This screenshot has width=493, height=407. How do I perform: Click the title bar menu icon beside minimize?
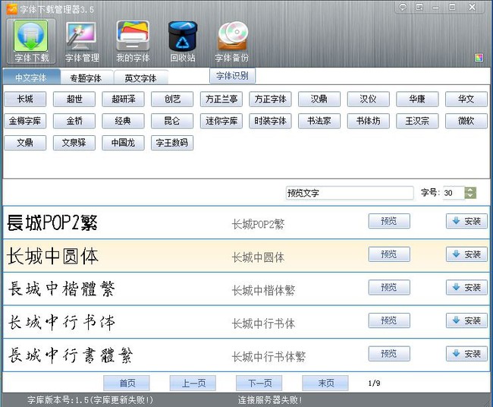419,7
